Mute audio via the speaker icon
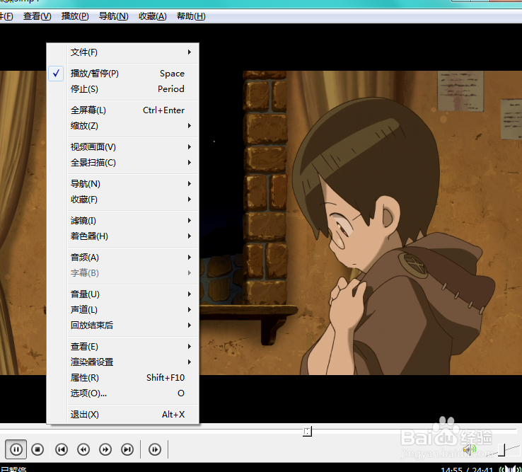522x472 pixels. tap(469, 449)
